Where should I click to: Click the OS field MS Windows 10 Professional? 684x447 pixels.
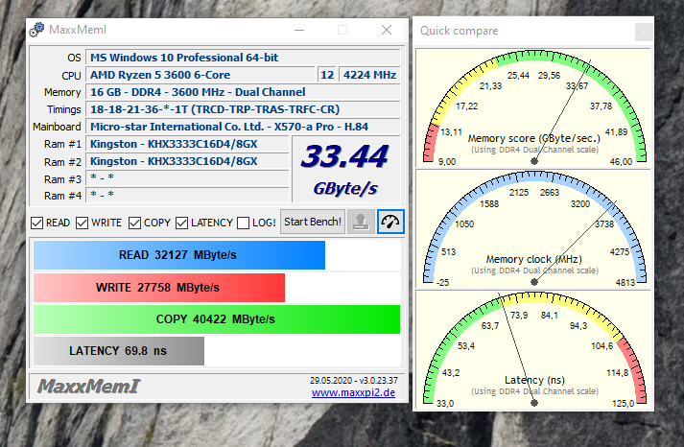click(x=243, y=58)
